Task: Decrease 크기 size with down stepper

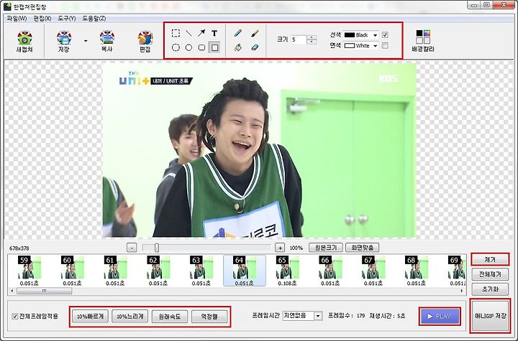Action: coord(312,42)
